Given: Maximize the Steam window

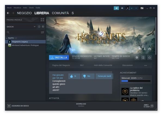Looking at the screenshot, I should [150, 8].
